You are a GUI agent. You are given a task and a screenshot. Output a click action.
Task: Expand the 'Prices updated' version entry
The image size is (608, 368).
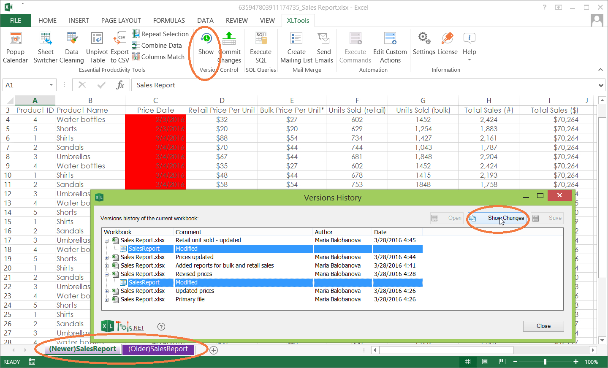106,257
